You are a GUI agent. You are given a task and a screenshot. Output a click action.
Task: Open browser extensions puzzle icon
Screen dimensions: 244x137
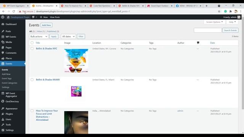230,11
